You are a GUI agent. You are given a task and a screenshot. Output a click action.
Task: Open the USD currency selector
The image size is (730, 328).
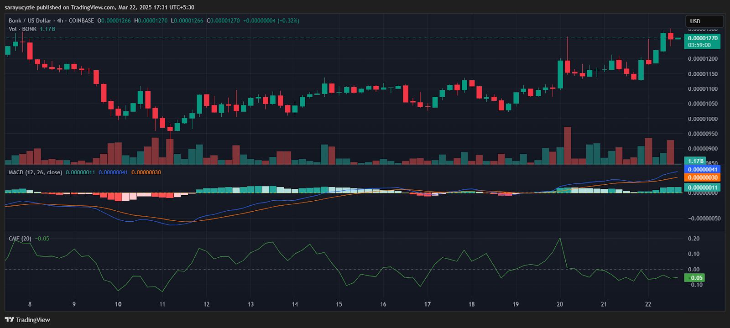point(704,21)
